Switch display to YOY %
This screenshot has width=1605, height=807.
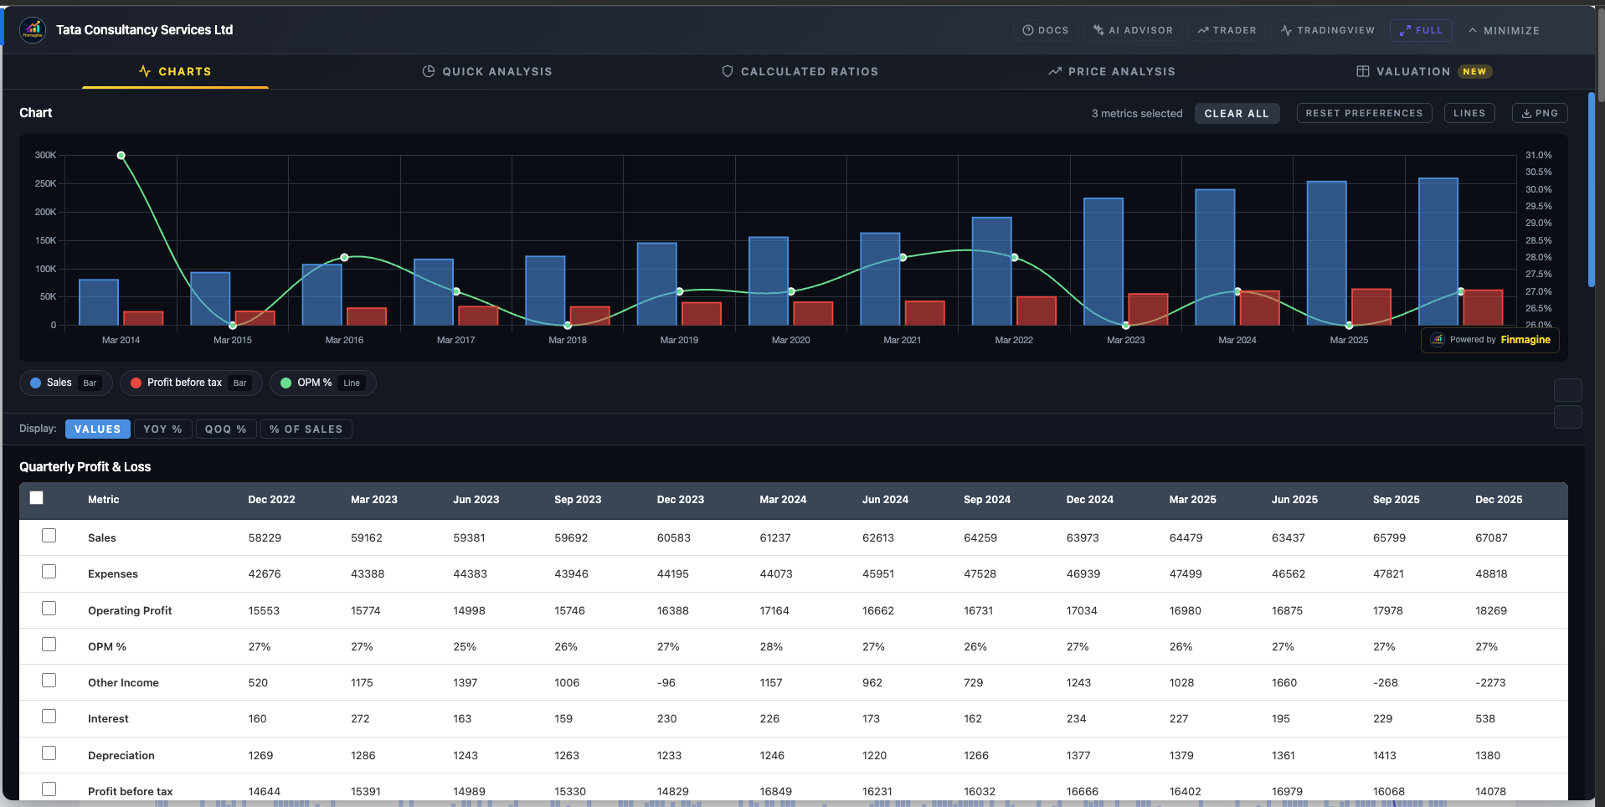tap(162, 429)
